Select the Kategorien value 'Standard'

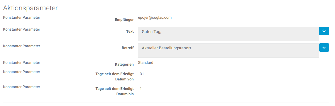pos(146,62)
